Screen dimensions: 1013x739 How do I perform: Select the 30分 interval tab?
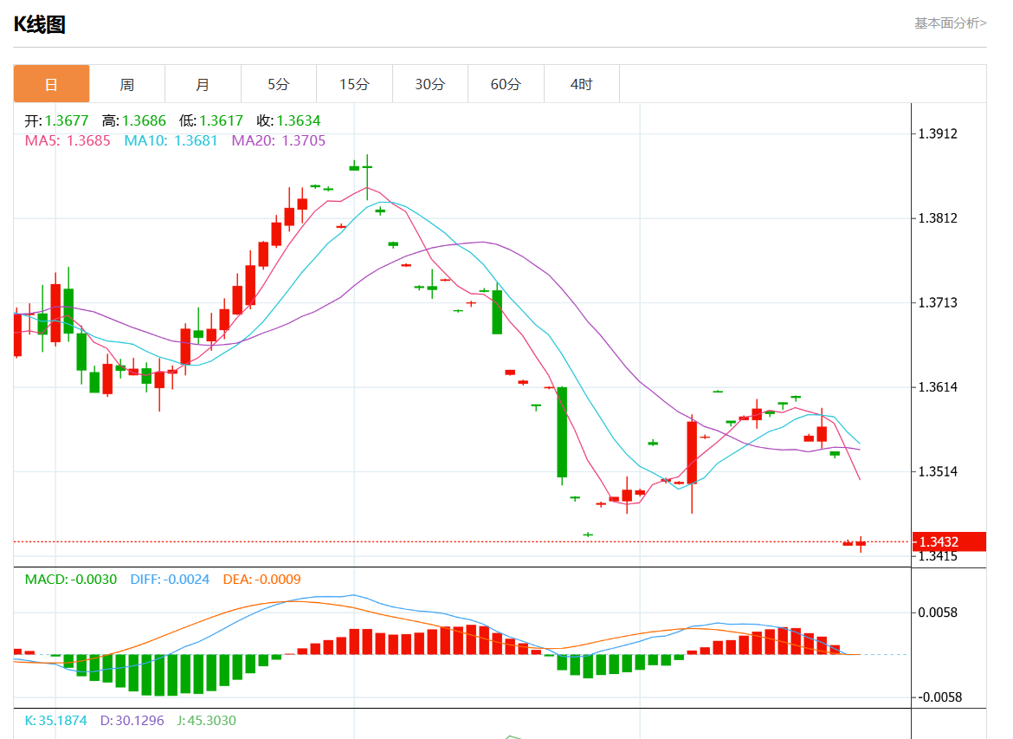[430, 84]
